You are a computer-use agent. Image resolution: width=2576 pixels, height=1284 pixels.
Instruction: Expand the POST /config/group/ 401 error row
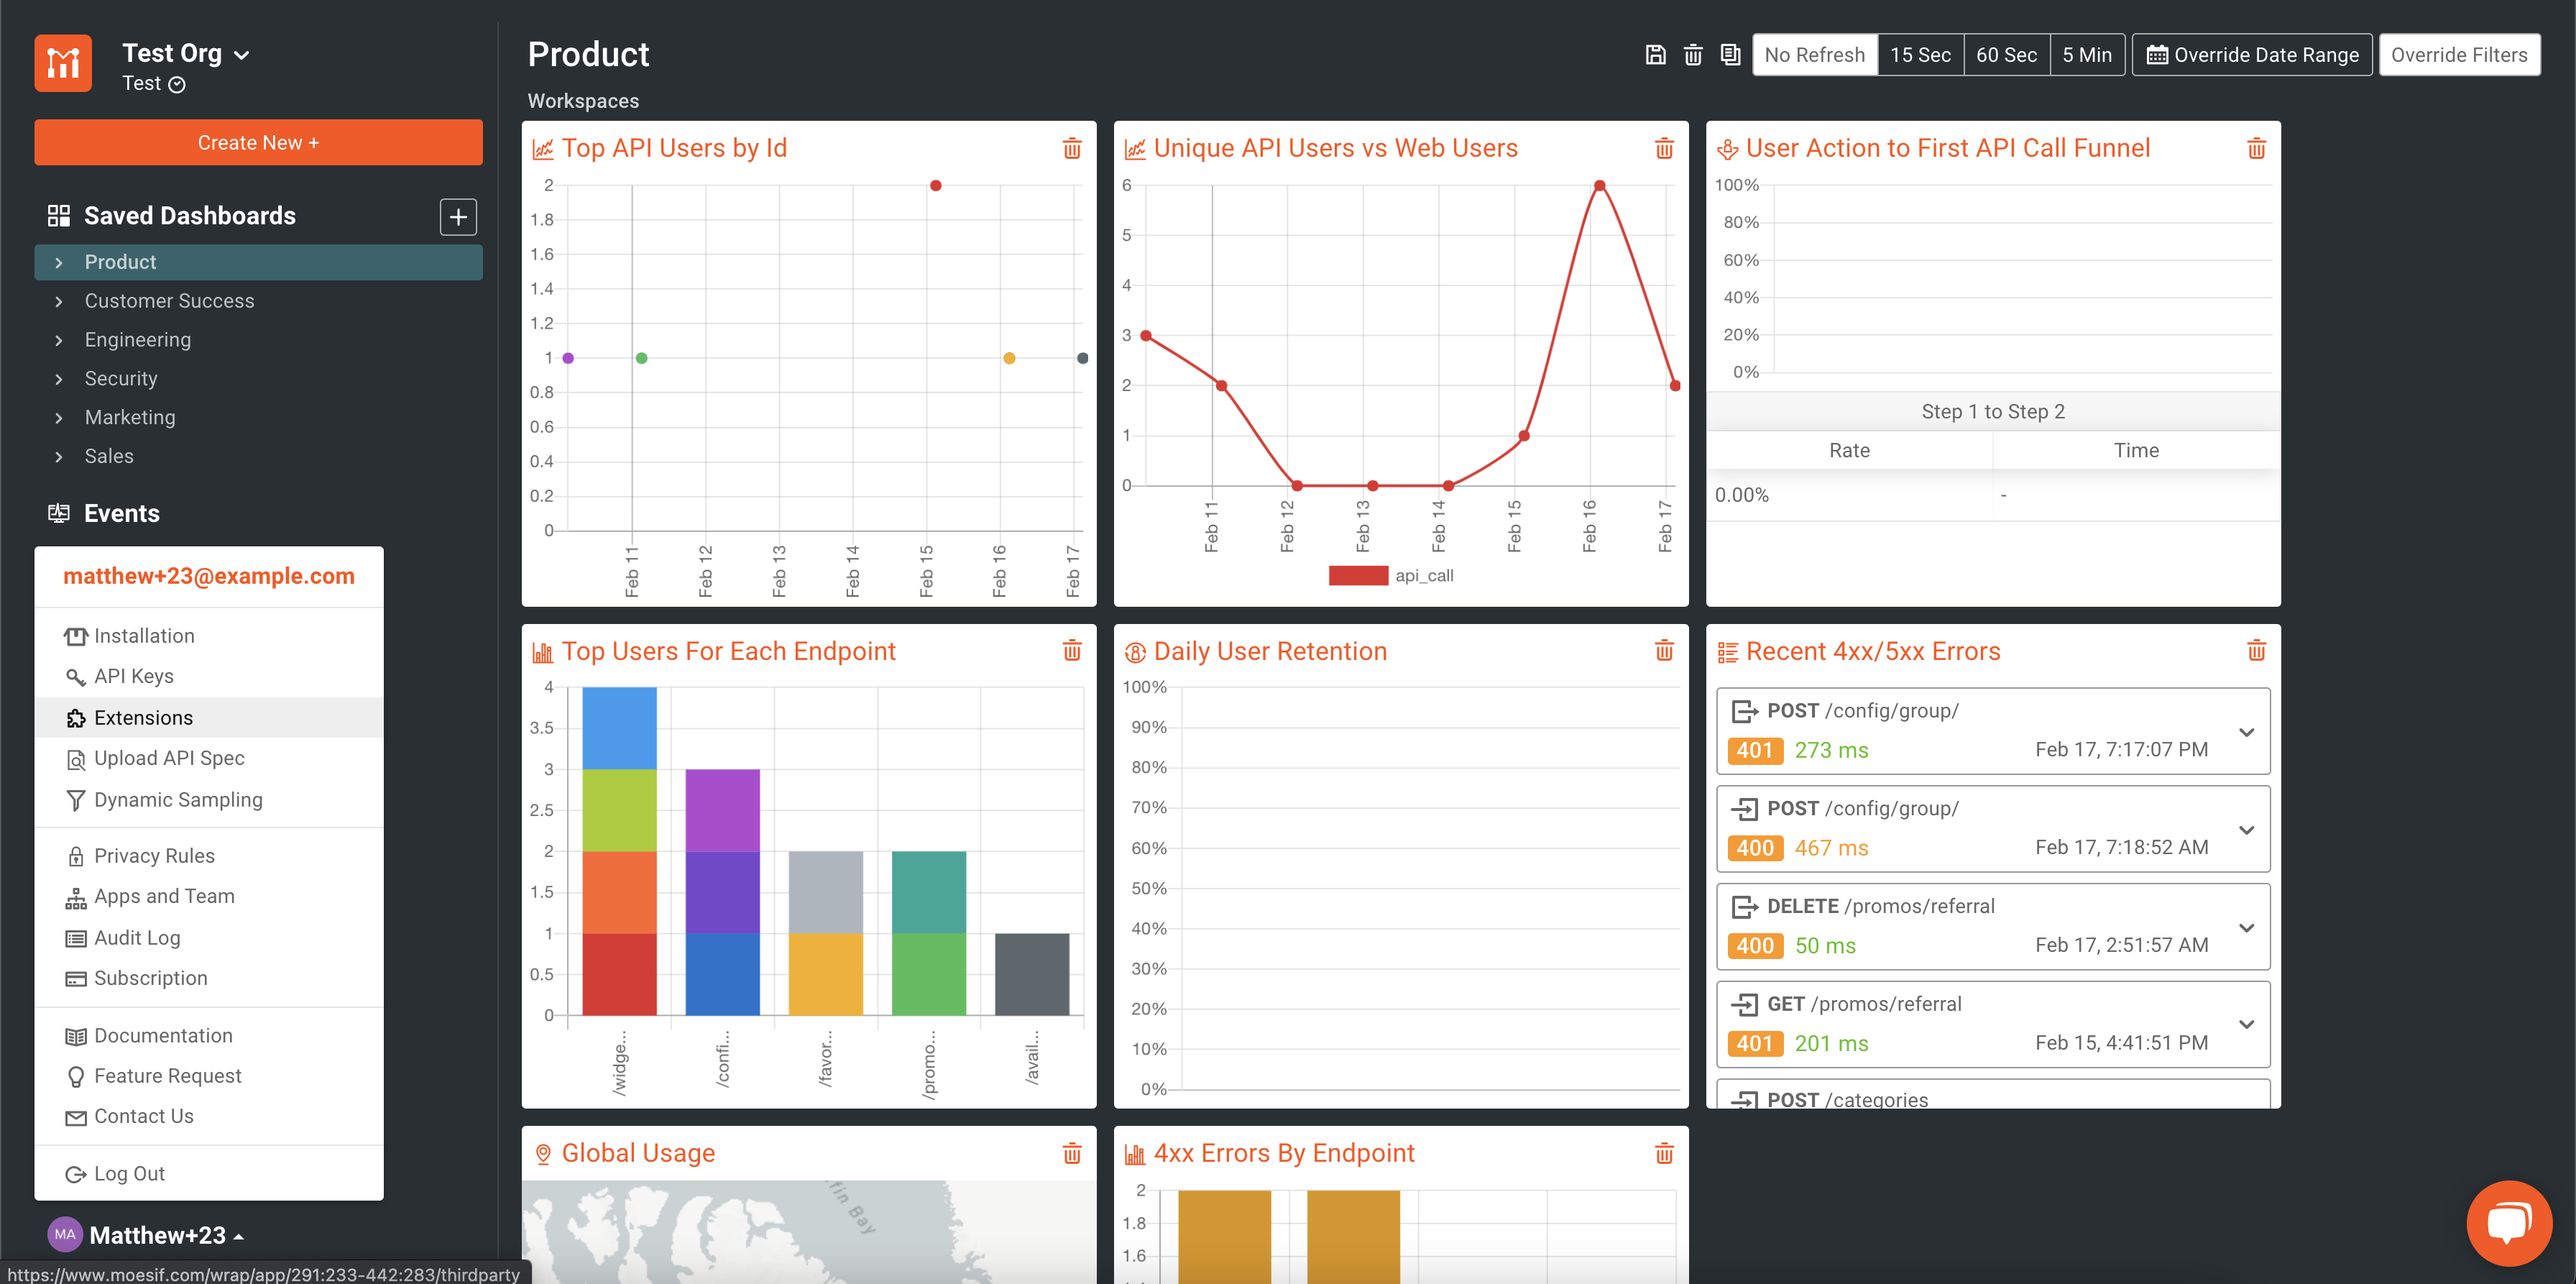coord(2246,732)
